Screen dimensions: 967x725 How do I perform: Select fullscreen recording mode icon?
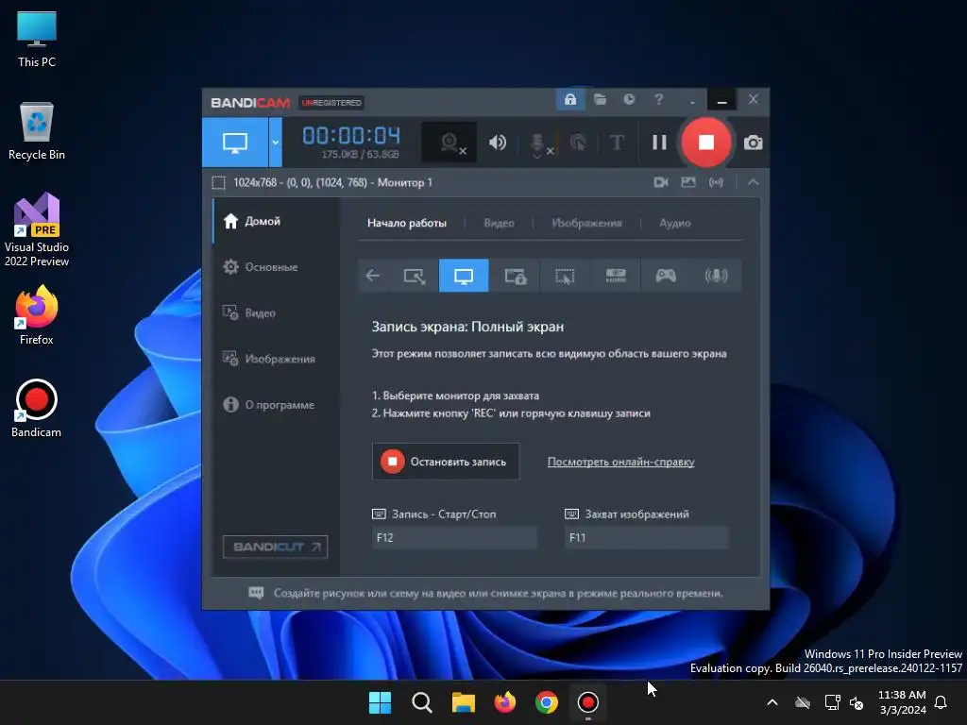[464, 276]
